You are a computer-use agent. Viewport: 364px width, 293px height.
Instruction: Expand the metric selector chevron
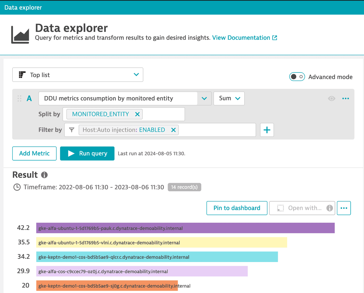204,98
